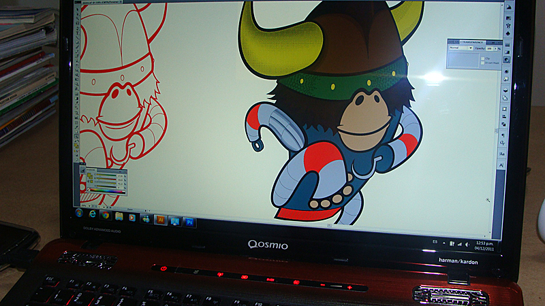This screenshot has width=545, height=306.
Task: Open the Graphic Styles panel icon
Action: [x=506, y=79]
